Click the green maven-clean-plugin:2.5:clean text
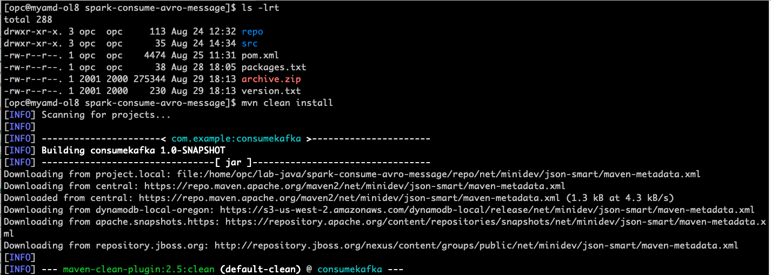This screenshot has height=275, width=771. point(138,269)
